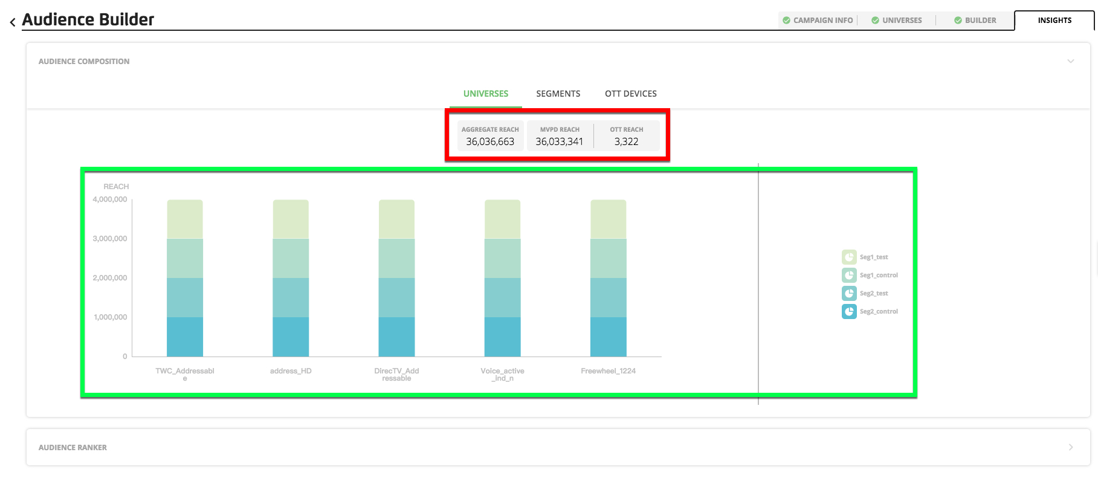This screenshot has height=481, width=1098.
Task: Click the MVPD Reach value
Action: tap(560, 141)
